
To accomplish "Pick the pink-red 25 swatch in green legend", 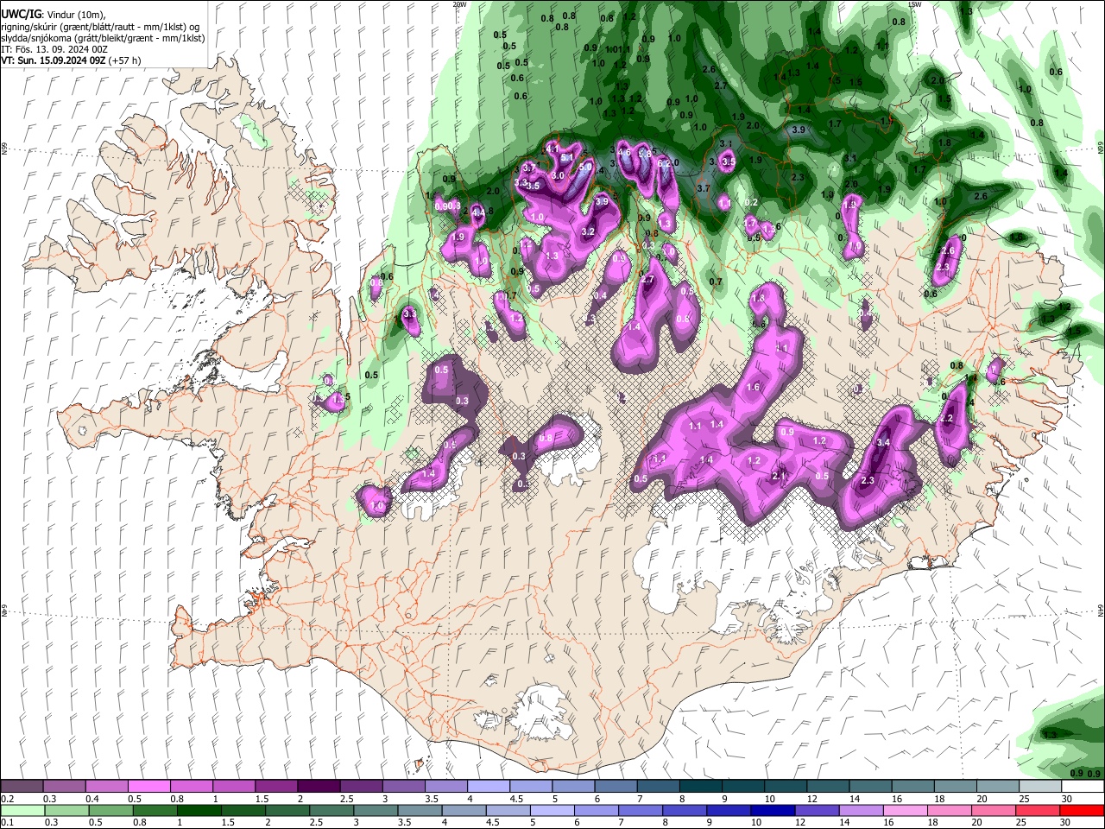I will [x=1038, y=811].
